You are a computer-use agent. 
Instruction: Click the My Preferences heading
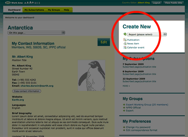(137, 121)
